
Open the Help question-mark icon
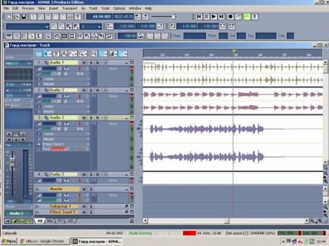coord(77,17)
